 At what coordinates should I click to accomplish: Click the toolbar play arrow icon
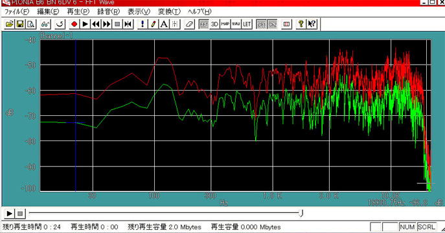pyautogui.click(x=85, y=24)
